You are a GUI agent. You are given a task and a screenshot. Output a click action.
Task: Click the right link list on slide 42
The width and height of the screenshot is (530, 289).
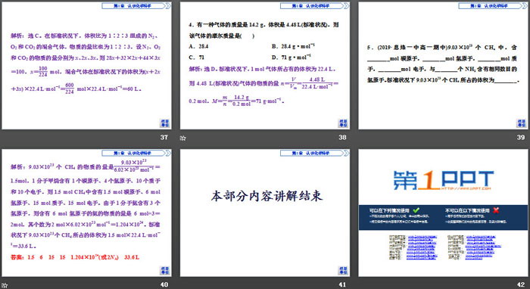474,247
